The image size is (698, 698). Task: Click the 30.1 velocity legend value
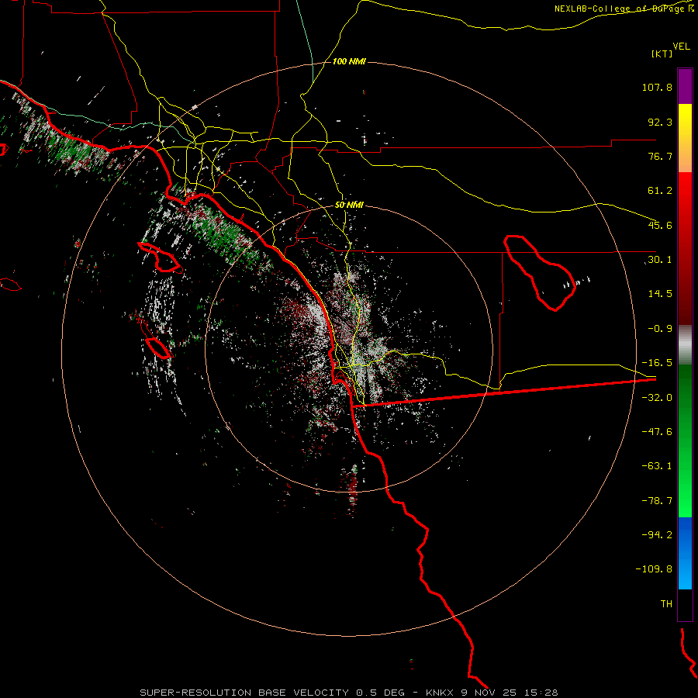660,260
